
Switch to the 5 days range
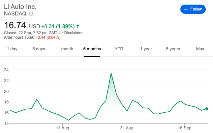coord(39,49)
